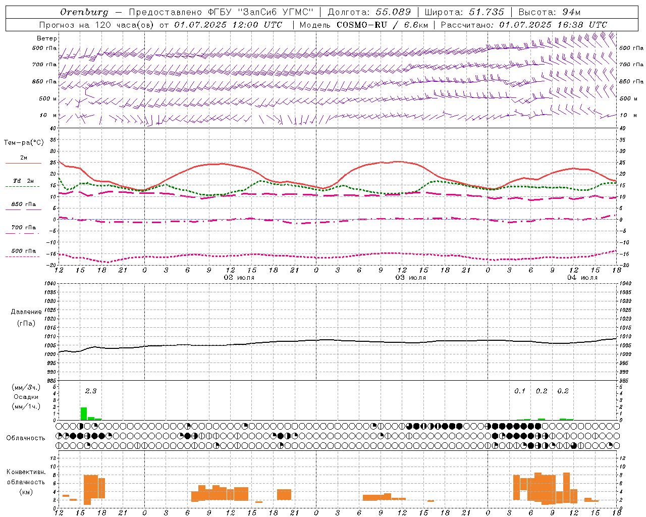Click the "COSMO-RU / 6.6км" model name

(382, 25)
